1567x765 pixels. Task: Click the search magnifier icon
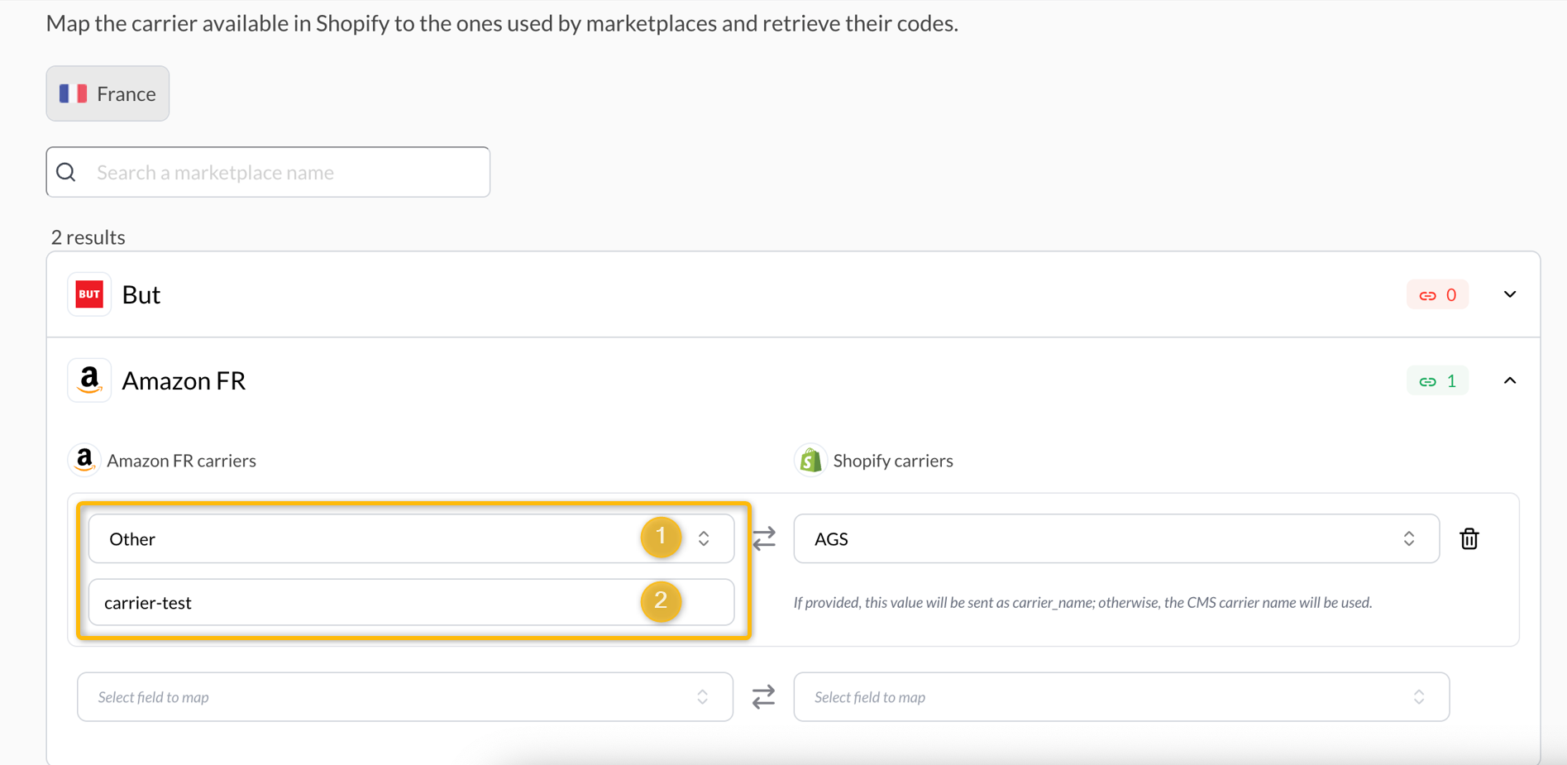[66, 172]
